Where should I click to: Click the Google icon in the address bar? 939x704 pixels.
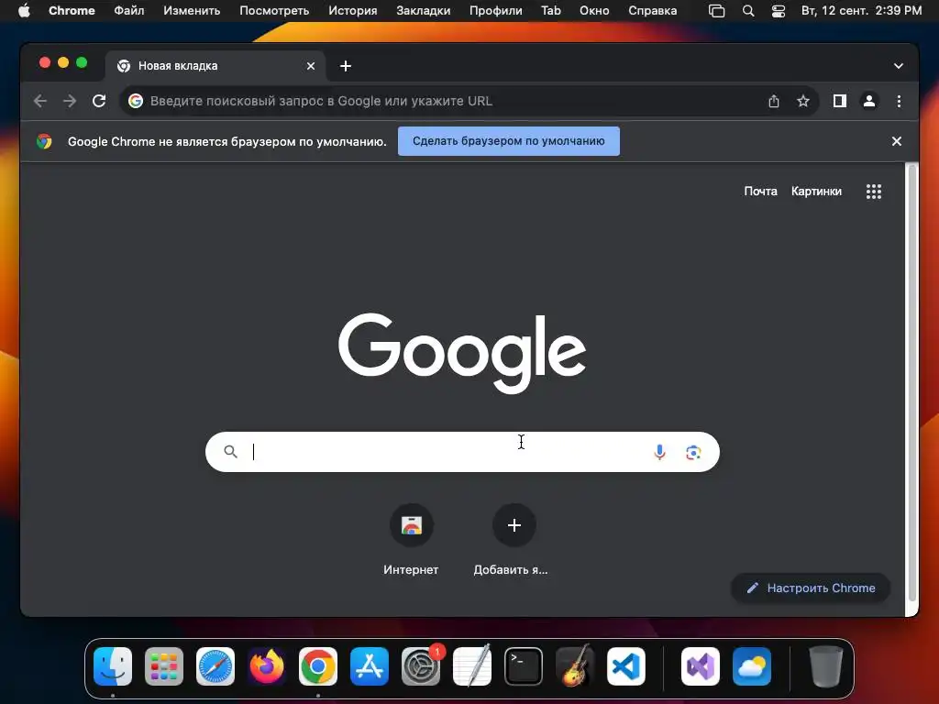tap(136, 101)
